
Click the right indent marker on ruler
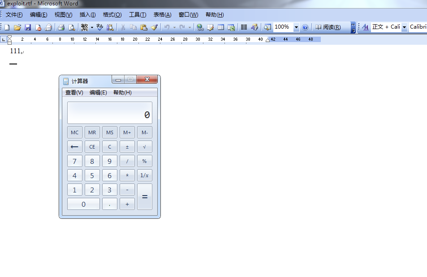point(267,40)
